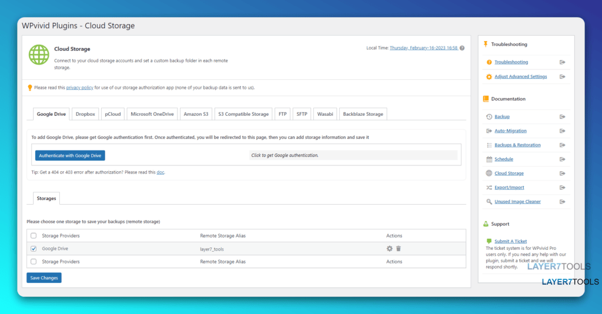Click the layer7_tools alias cell
The width and height of the screenshot is (602, 314).
(x=212, y=249)
